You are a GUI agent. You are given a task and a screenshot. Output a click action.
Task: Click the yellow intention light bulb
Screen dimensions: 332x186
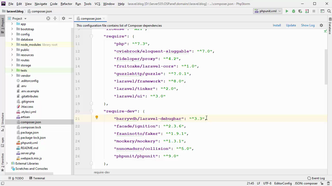point(97,118)
